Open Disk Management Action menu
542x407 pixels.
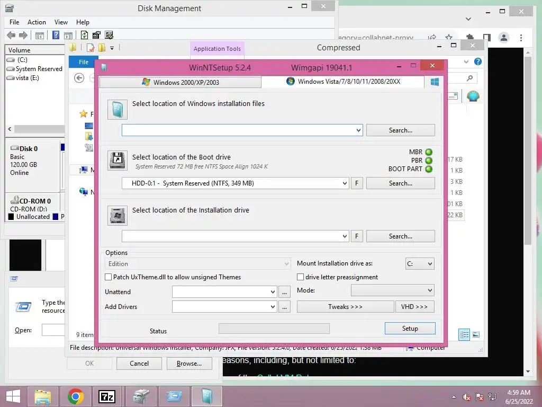pos(37,22)
